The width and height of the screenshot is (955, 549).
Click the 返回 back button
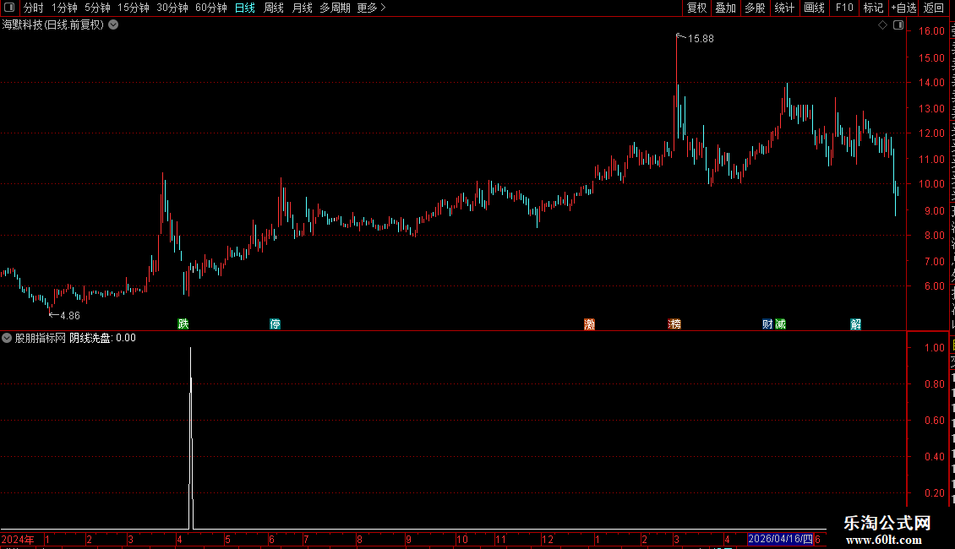pyautogui.click(x=934, y=8)
